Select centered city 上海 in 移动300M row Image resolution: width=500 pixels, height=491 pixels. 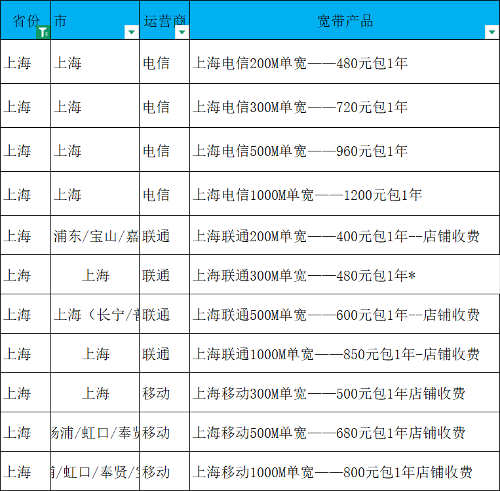tap(96, 393)
